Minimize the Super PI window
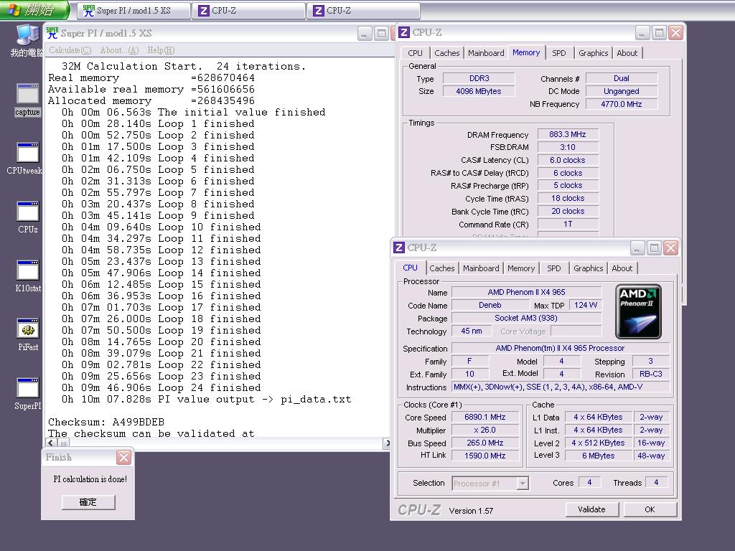This screenshot has height=551, width=735. coord(365,33)
